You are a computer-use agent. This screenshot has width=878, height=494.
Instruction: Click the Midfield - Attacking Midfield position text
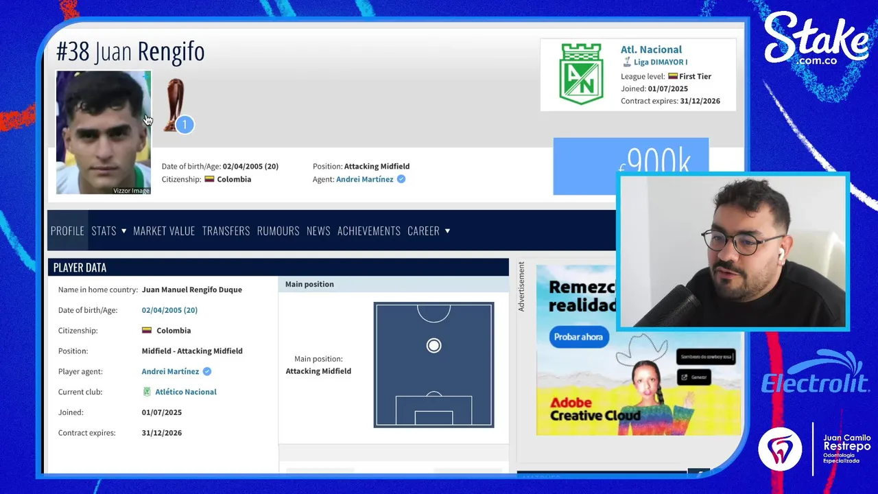click(192, 351)
